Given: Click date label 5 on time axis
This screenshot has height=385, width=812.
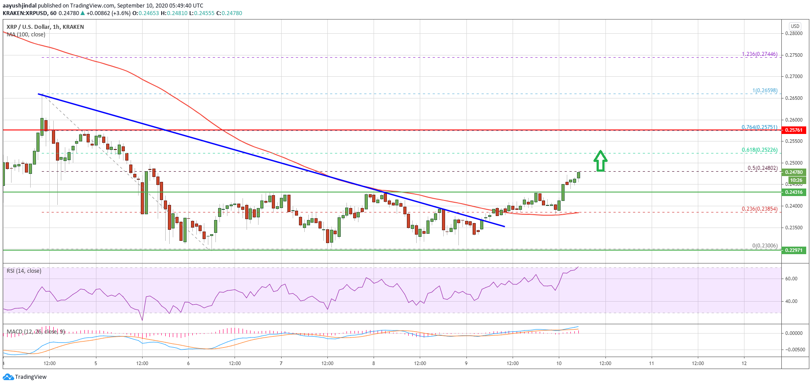Looking at the screenshot, I should (x=96, y=363).
